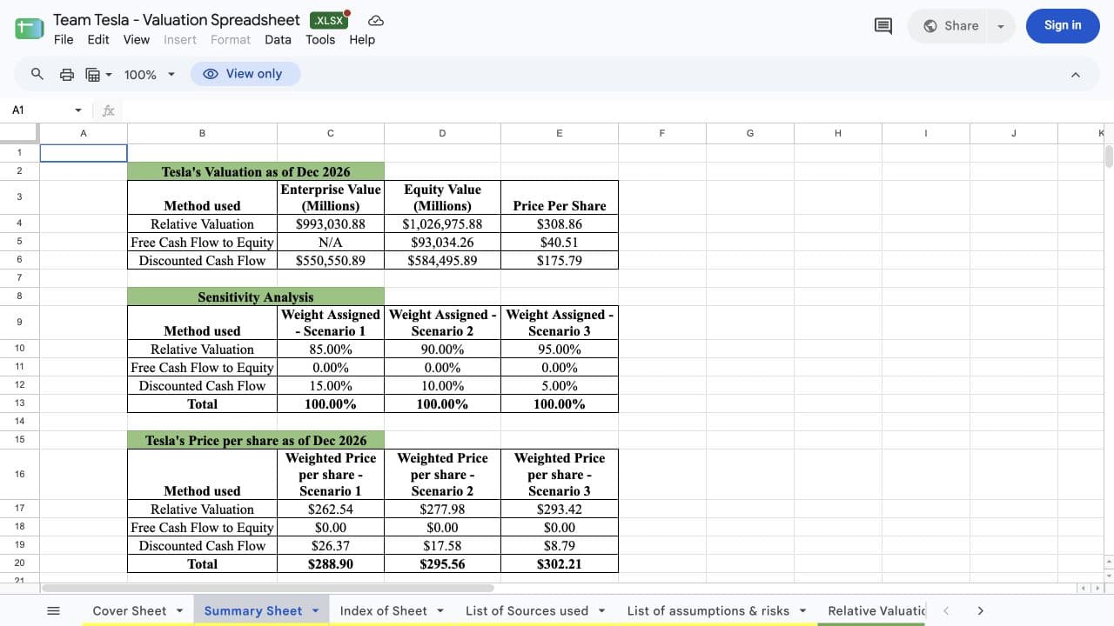This screenshot has height=626, width=1114.
Task: Open the Tools menu
Action: (320, 39)
